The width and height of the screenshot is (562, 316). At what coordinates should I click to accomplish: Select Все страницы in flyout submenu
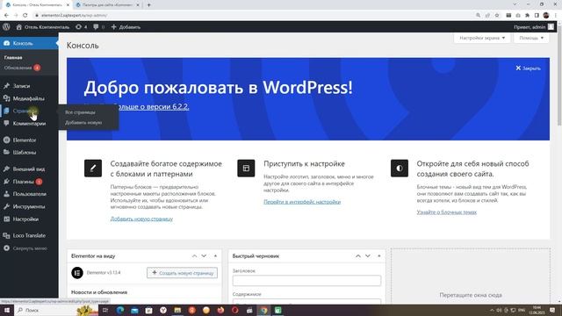[80, 112]
